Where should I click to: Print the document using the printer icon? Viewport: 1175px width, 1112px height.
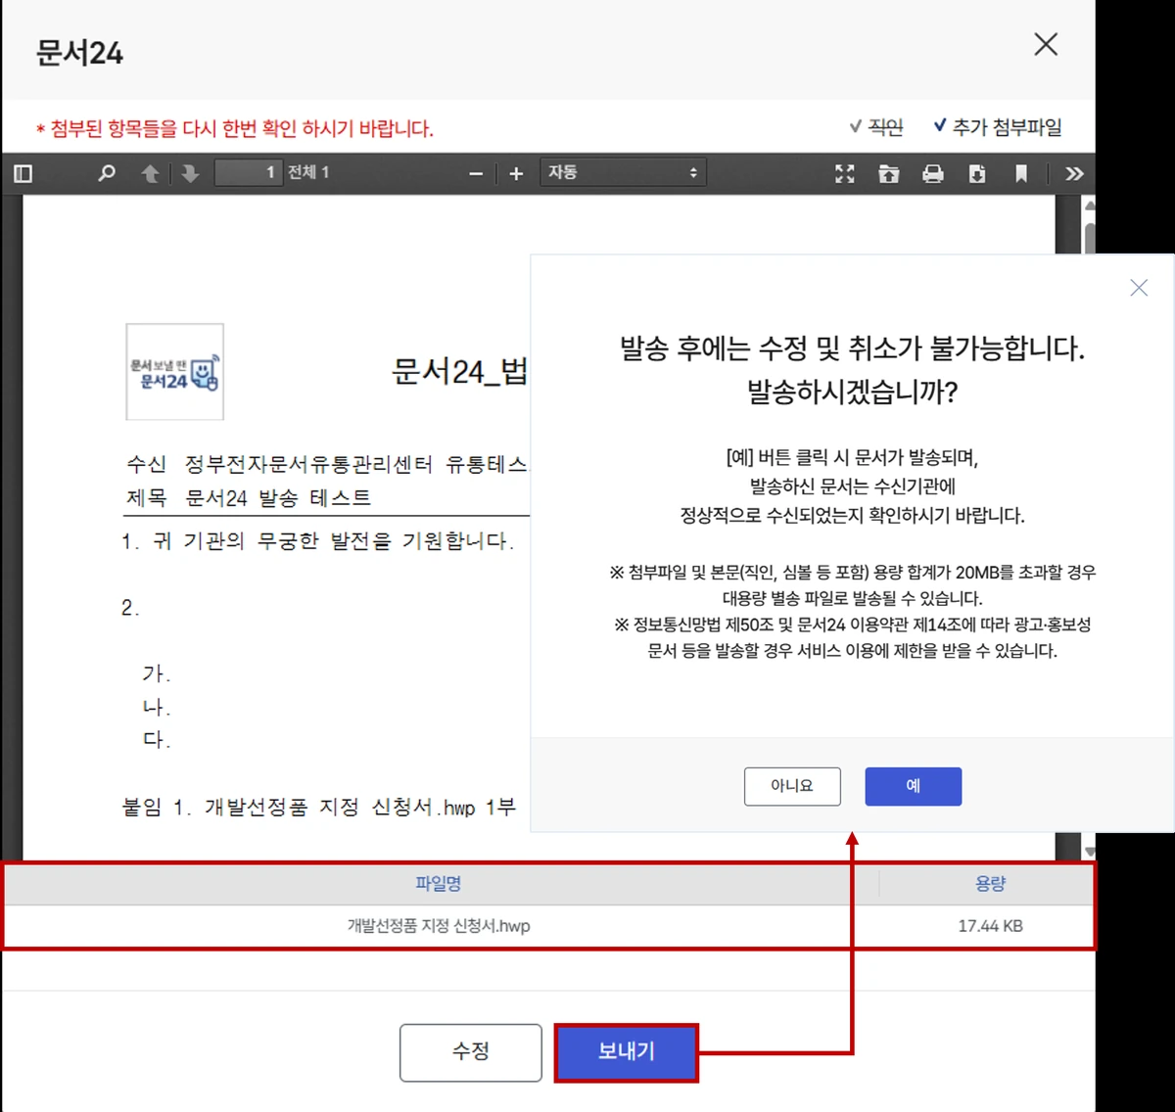click(933, 174)
